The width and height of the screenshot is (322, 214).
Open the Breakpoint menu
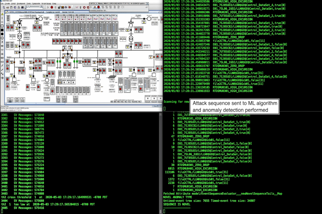pos(21,4)
